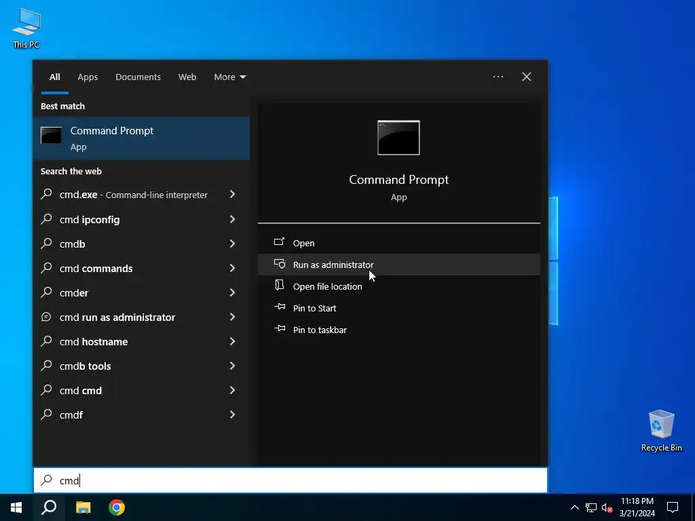Click the magnifier icon in the search box

click(47, 480)
